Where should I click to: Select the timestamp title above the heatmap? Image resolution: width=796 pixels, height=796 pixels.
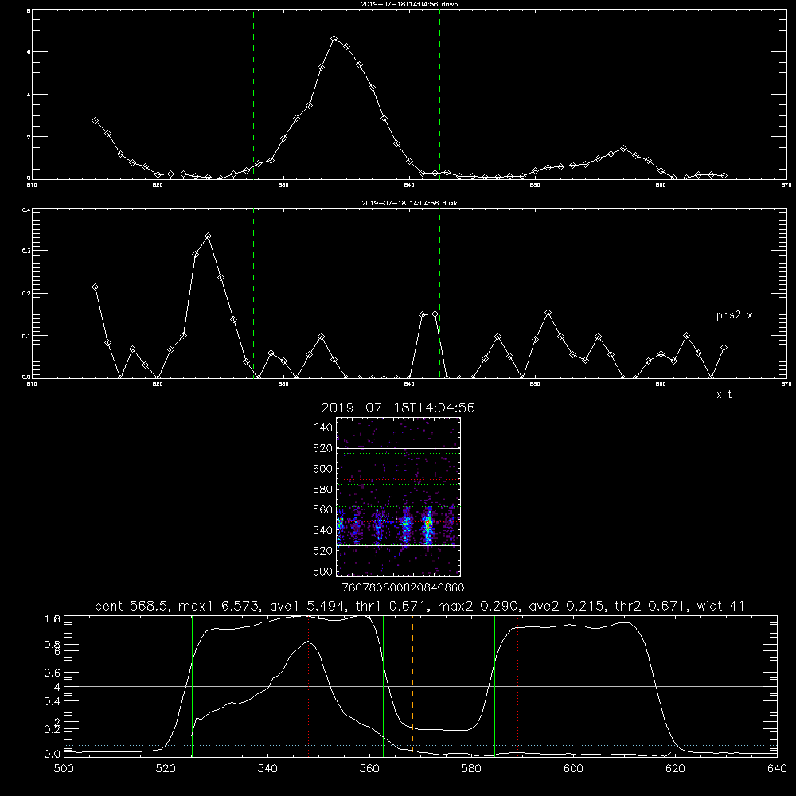pos(398,408)
